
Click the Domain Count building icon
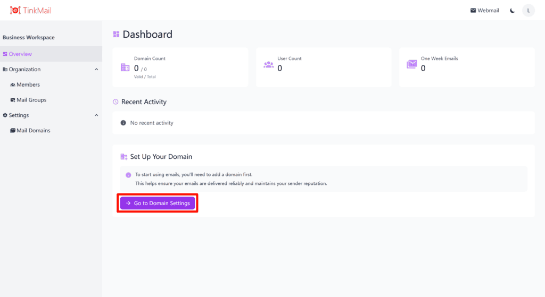(x=125, y=67)
